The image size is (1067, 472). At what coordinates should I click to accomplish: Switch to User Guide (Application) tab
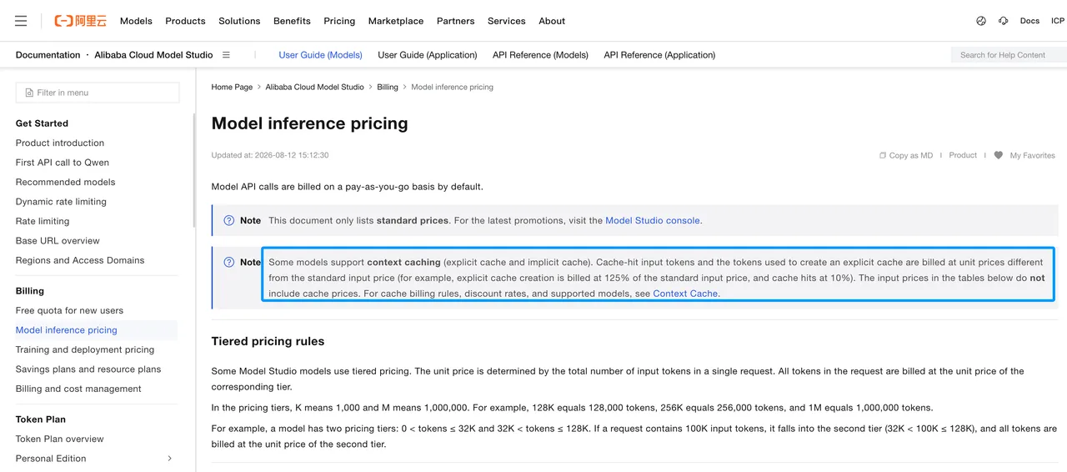[x=428, y=55]
